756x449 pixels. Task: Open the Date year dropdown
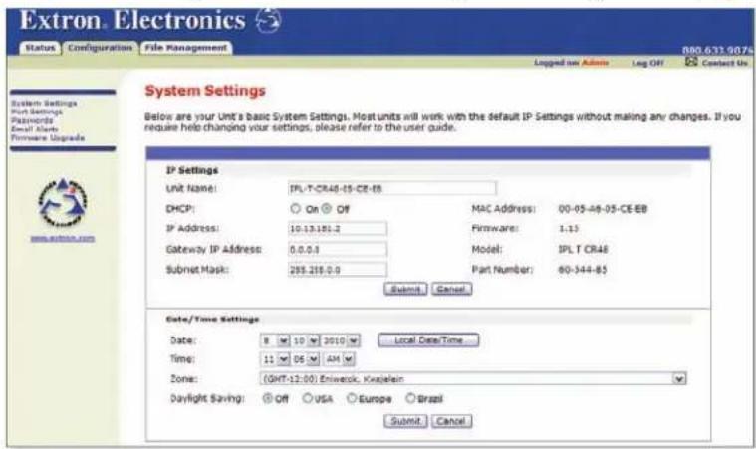tap(341, 340)
